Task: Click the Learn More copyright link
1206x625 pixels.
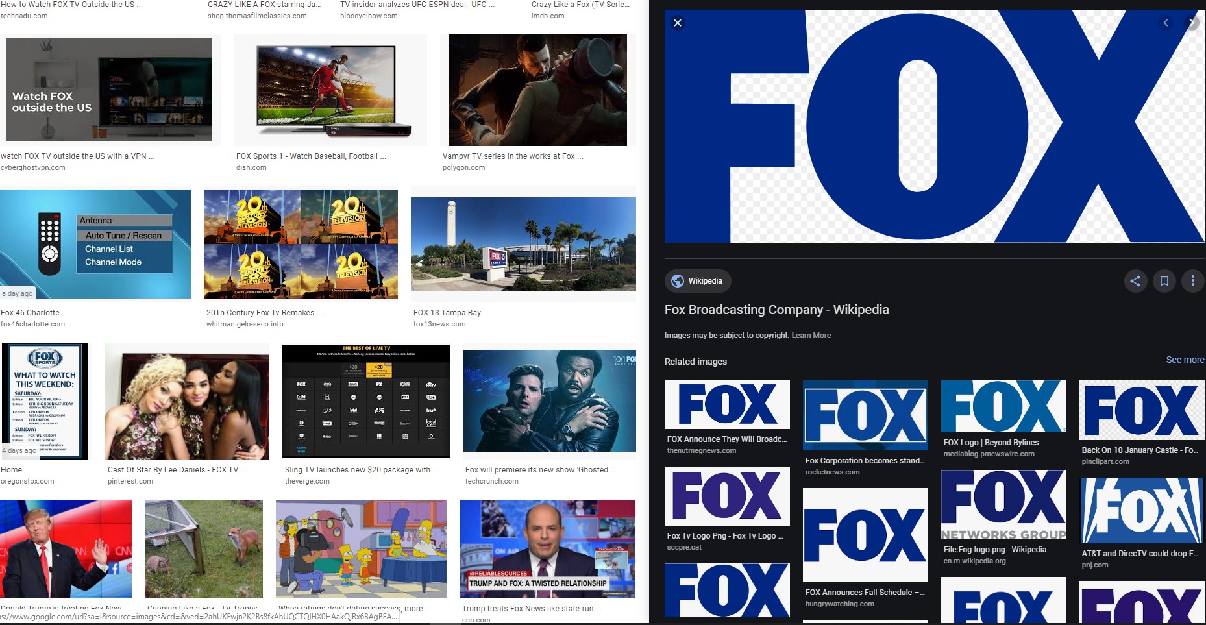Action: (811, 336)
